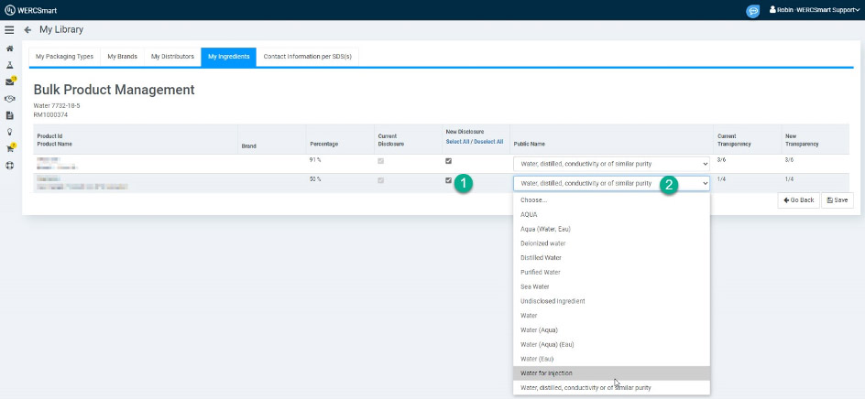Collapse the open Public Name dropdown in 50% row
The image size is (865, 399).
611,183
